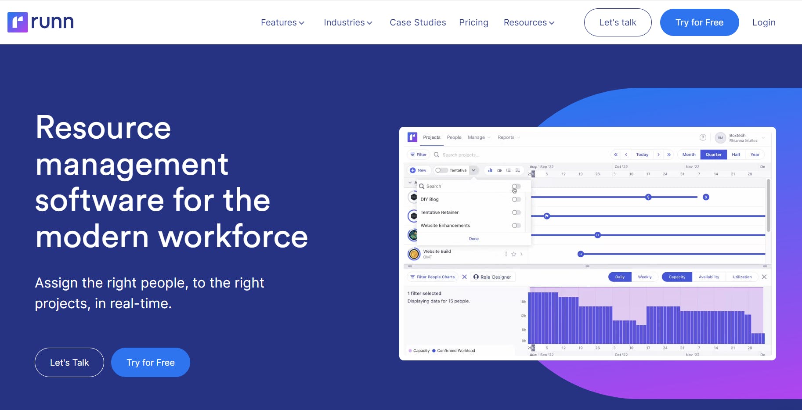Enable the Tentative Retainer toggle
This screenshot has height=410, width=802.
click(x=517, y=212)
